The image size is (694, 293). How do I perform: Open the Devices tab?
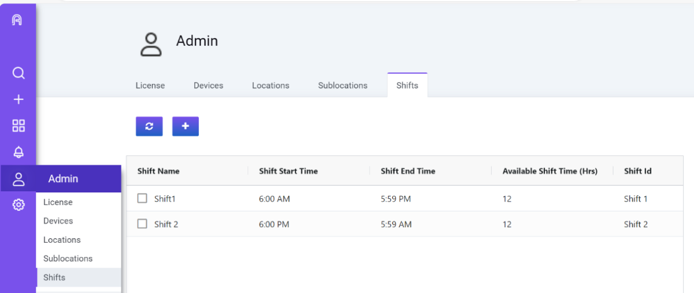tap(208, 86)
